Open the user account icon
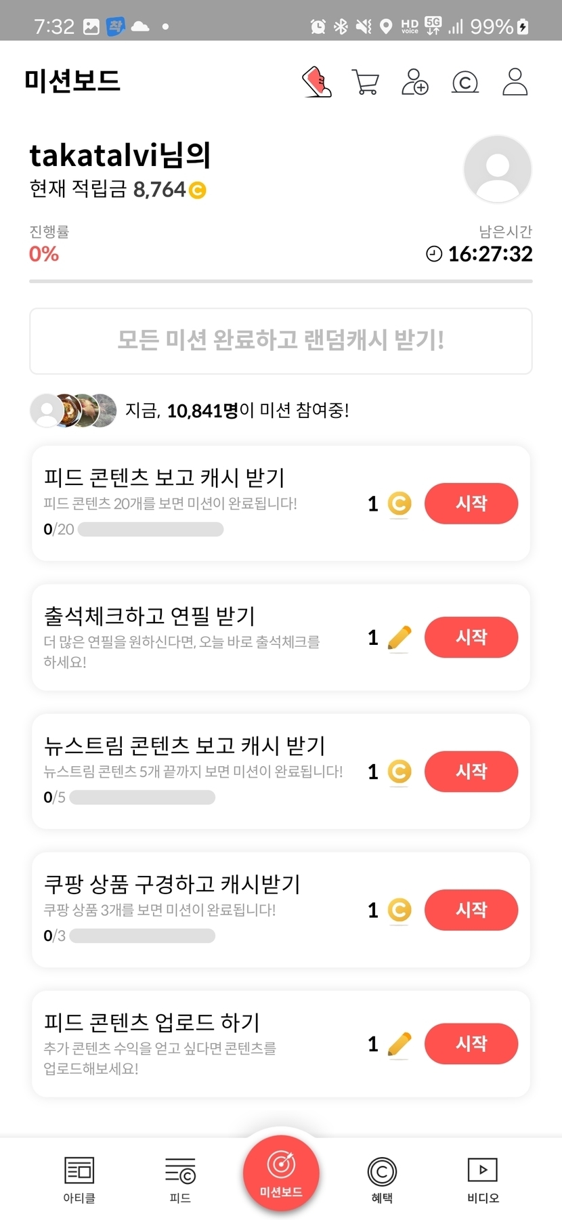This screenshot has height=1220, width=562. pyautogui.click(x=515, y=82)
